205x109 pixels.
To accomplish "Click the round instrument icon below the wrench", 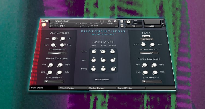I will (x=44, y=25).
